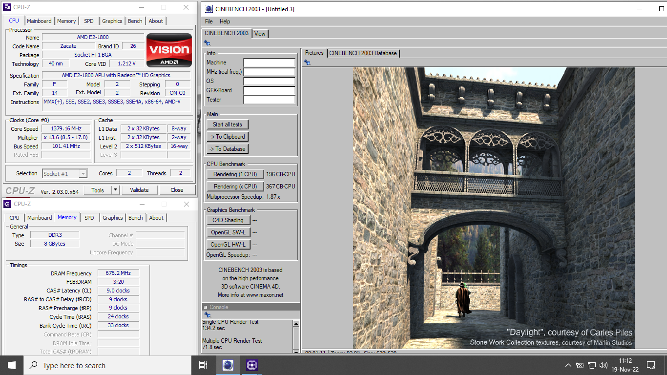This screenshot has width=667, height=375.
Task: Switch to Memory tab in top CPU-Z
Action: (x=66, y=21)
